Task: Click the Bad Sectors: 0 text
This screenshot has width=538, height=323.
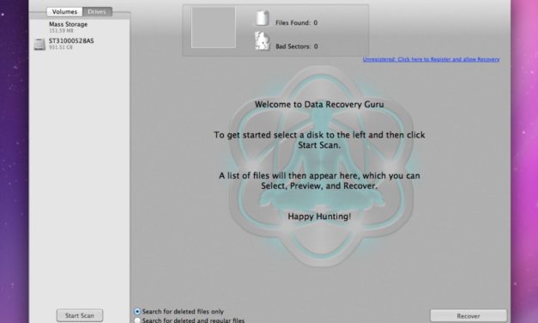Action: [297, 46]
